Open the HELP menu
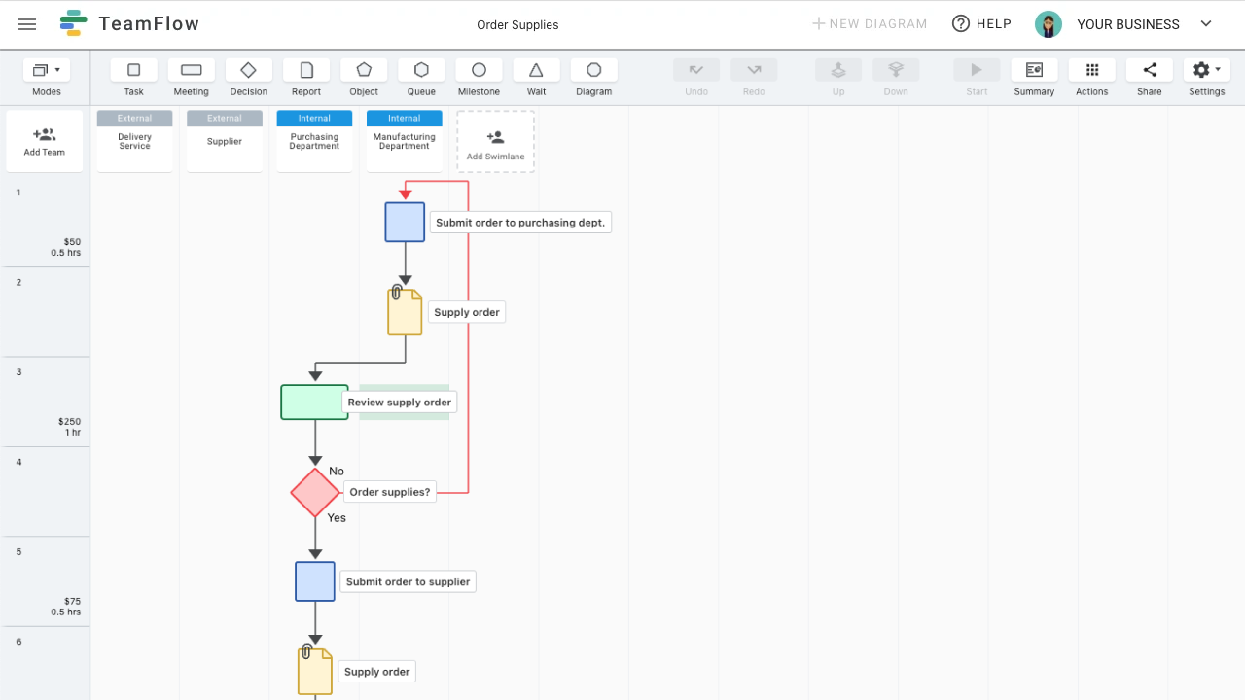The height and width of the screenshot is (700, 1245). pos(981,23)
